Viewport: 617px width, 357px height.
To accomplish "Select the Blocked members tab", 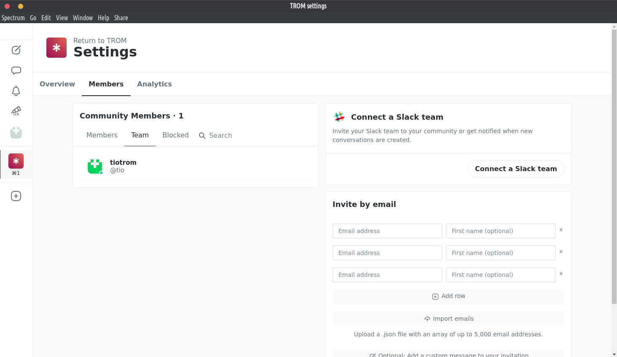I will point(175,135).
